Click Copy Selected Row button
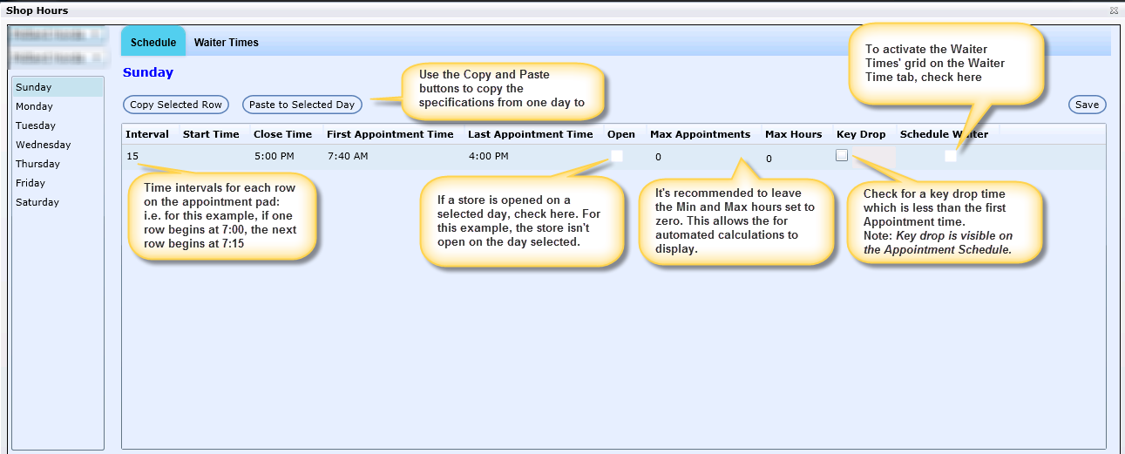This screenshot has height=454, width=1125. pos(176,105)
